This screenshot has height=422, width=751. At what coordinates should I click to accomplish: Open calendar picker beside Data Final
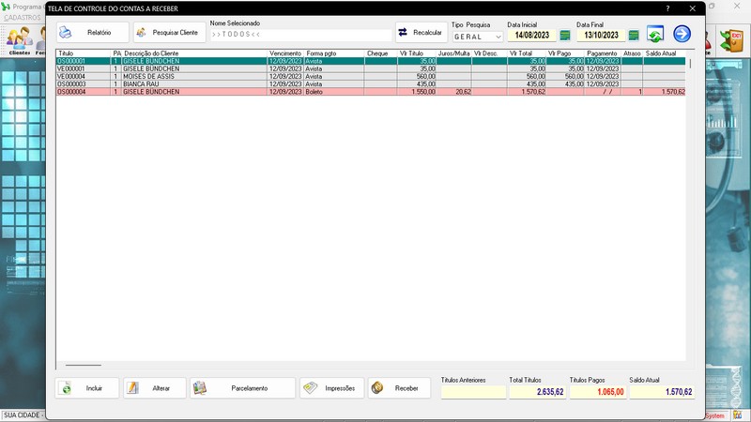(x=634, y=36)
